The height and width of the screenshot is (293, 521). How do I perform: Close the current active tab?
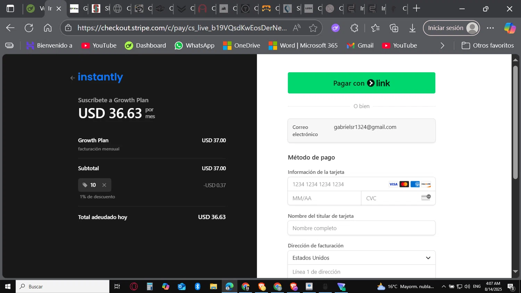59,9
